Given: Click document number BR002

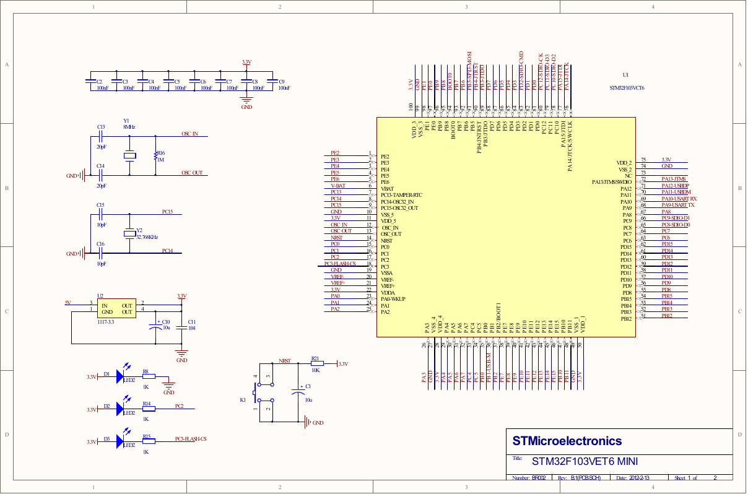Looking at the screenshot, I should (539, 478).
